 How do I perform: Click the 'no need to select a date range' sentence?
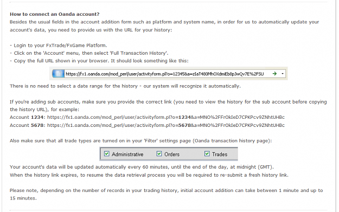(x=125, y=86)
